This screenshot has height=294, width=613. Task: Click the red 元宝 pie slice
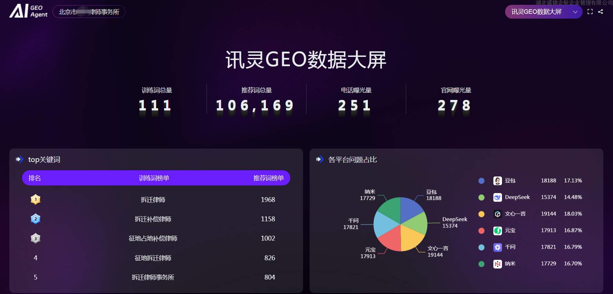click(392, 240)
